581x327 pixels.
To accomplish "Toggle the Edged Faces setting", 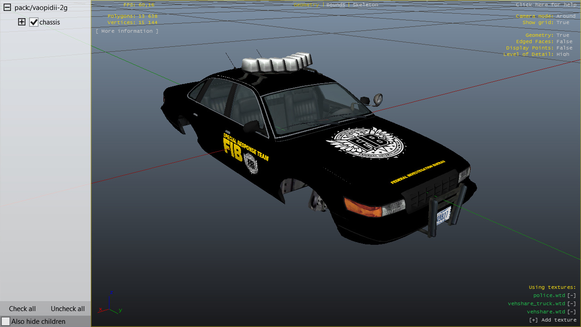I will tap(564, 41).
